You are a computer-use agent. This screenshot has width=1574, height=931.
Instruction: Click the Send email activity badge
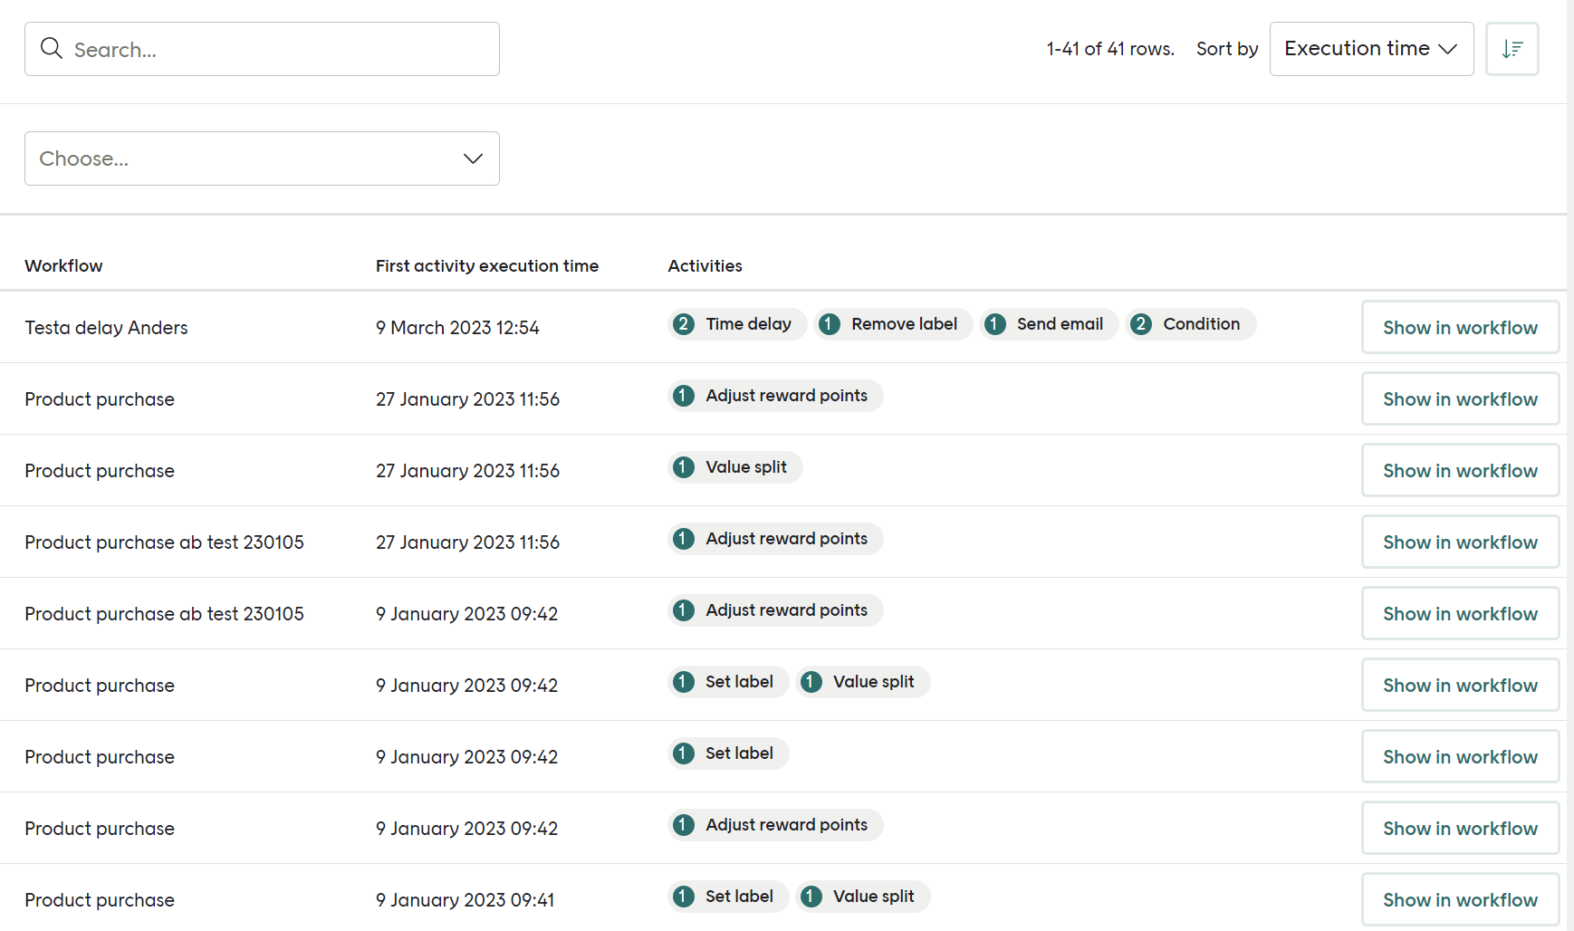coord(1048,323)
